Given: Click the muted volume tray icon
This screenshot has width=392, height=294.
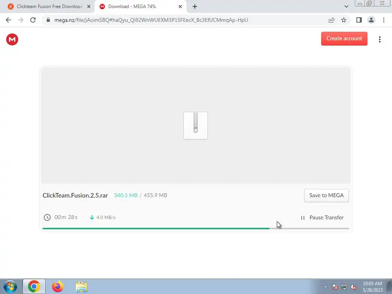Looking at the screenshot, I should (x=353, y=287).
